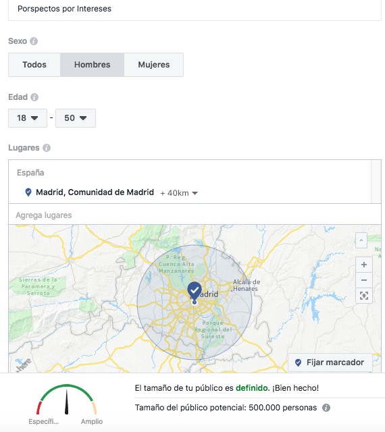Select Todos gender option
The width and height of the screenshot is (385, 432).
[x=34, y=65]
